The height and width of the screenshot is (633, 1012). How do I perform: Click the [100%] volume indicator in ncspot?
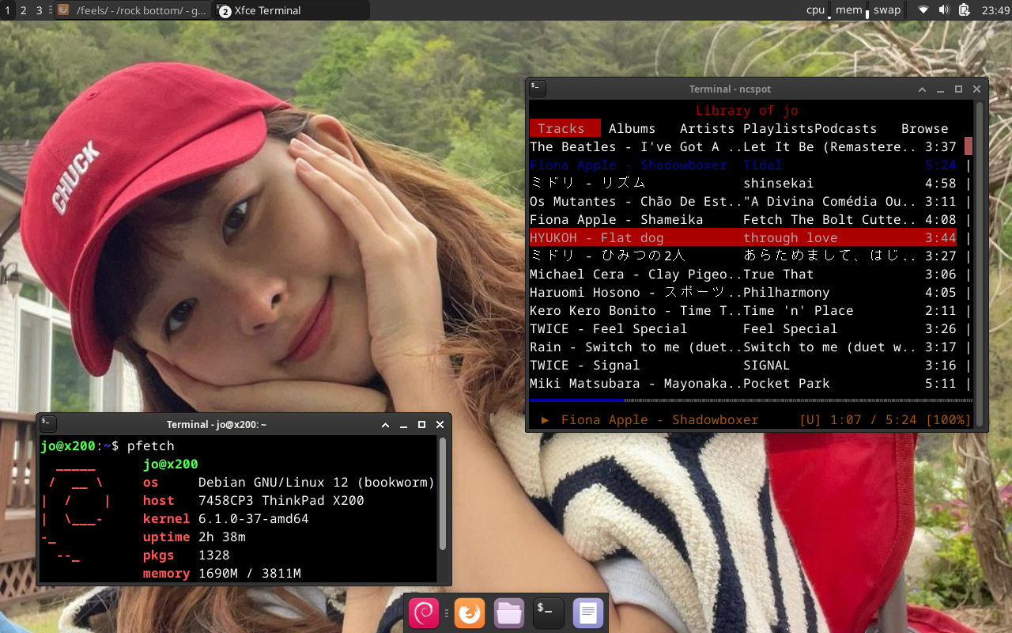click(949, 420)
